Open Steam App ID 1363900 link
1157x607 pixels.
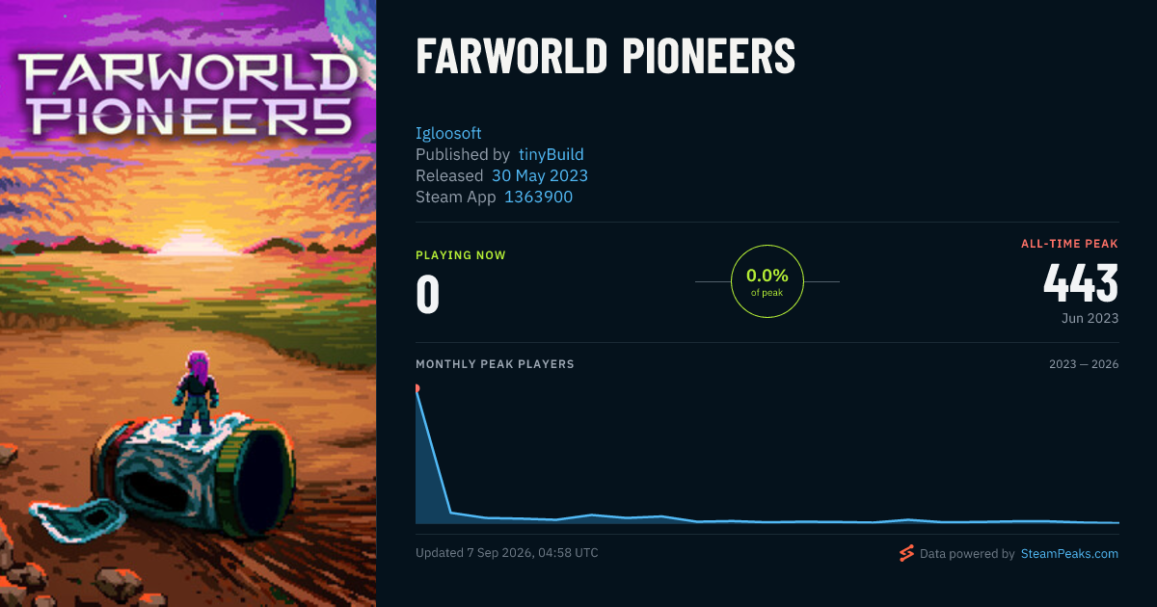tap(539, 197)
